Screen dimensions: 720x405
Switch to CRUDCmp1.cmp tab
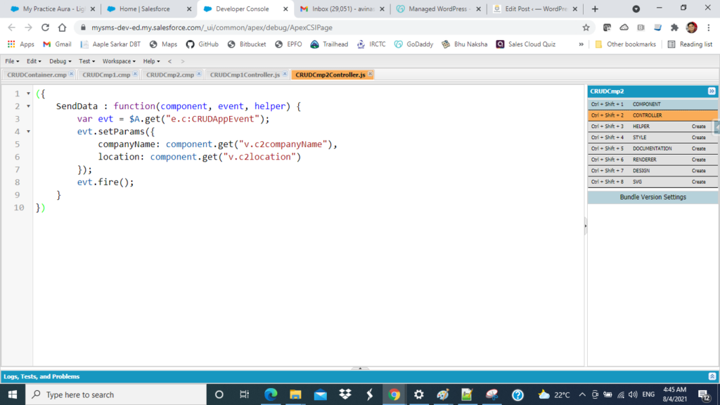click(106, 75)
